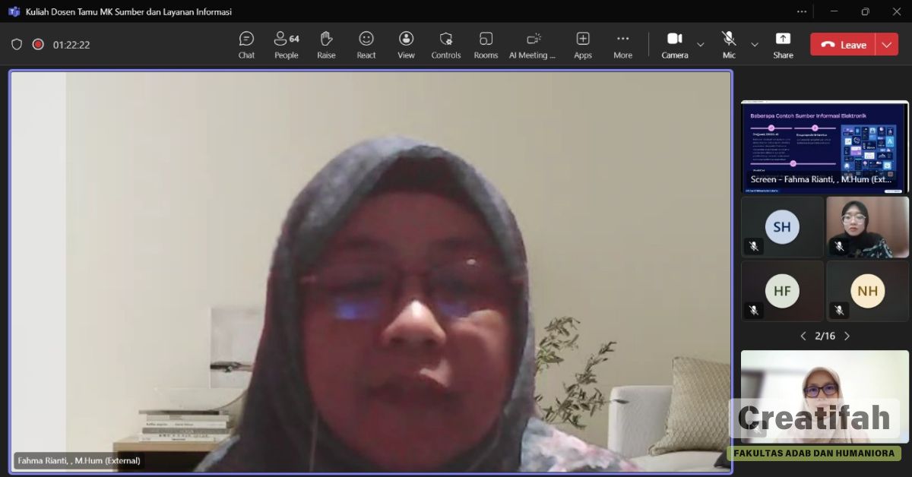Click the red recording indicator
The image size is (912, 477).
(38, 45)
